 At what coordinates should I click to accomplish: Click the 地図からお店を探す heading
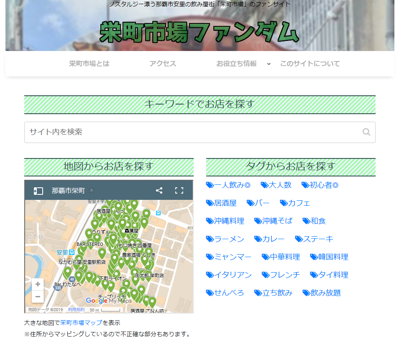point(109,166)
